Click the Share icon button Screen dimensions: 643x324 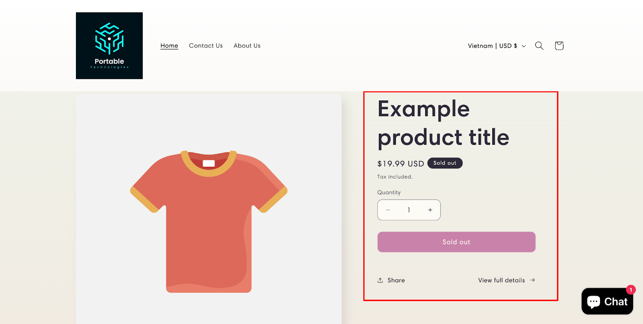coord(391,280)
